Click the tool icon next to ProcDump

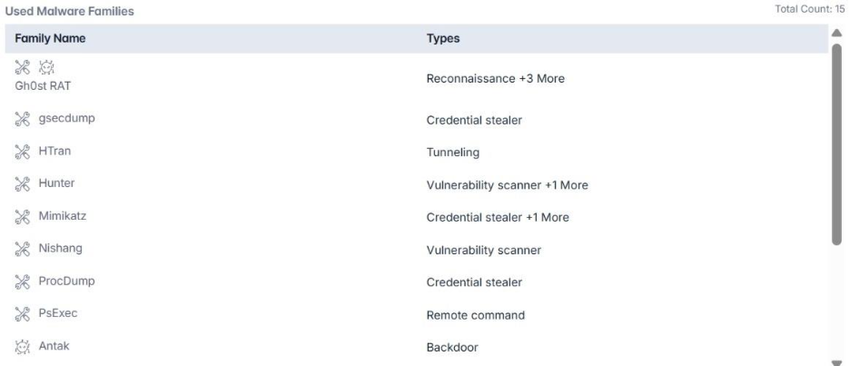[23, 282]
